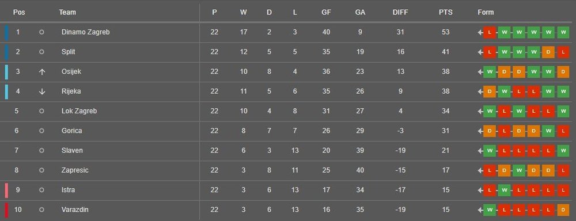Click the first orange D badge in Rijeka's form
Image resolution: width=576 pixels, height=221 pixels.
(x=489, y=92)
